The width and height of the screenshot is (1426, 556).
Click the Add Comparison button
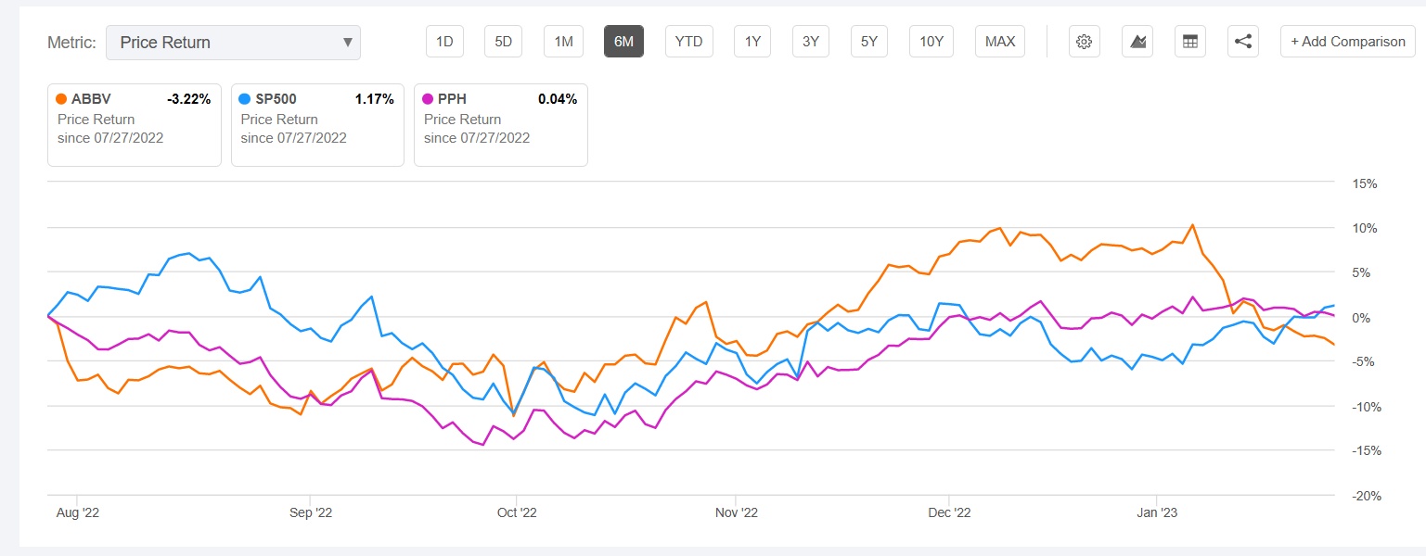point(1348,42)
